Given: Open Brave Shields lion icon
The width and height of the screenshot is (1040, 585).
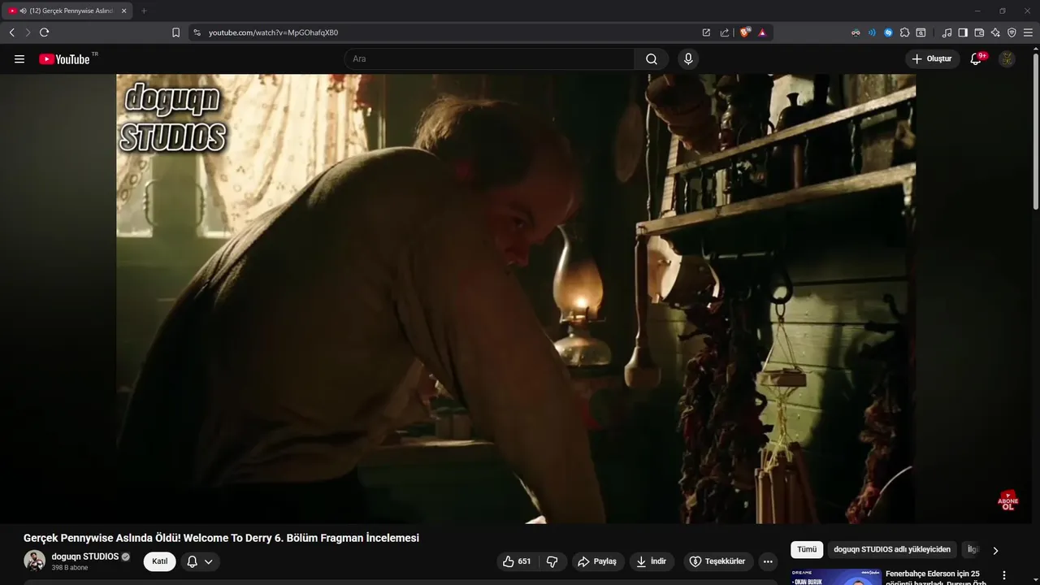Looking at the screenshot, I should click(745, 32).
